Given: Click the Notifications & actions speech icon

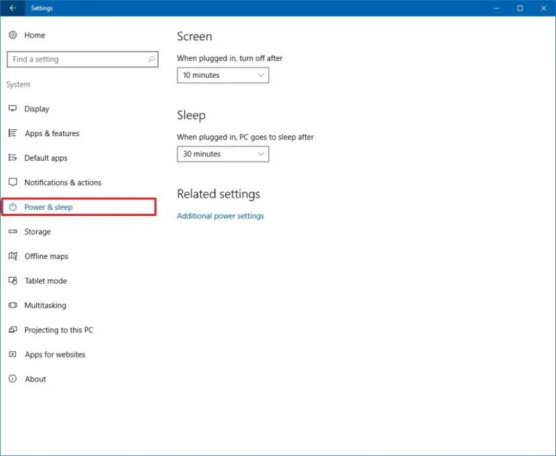Looking at the screenshot, I should coord(13,182).
